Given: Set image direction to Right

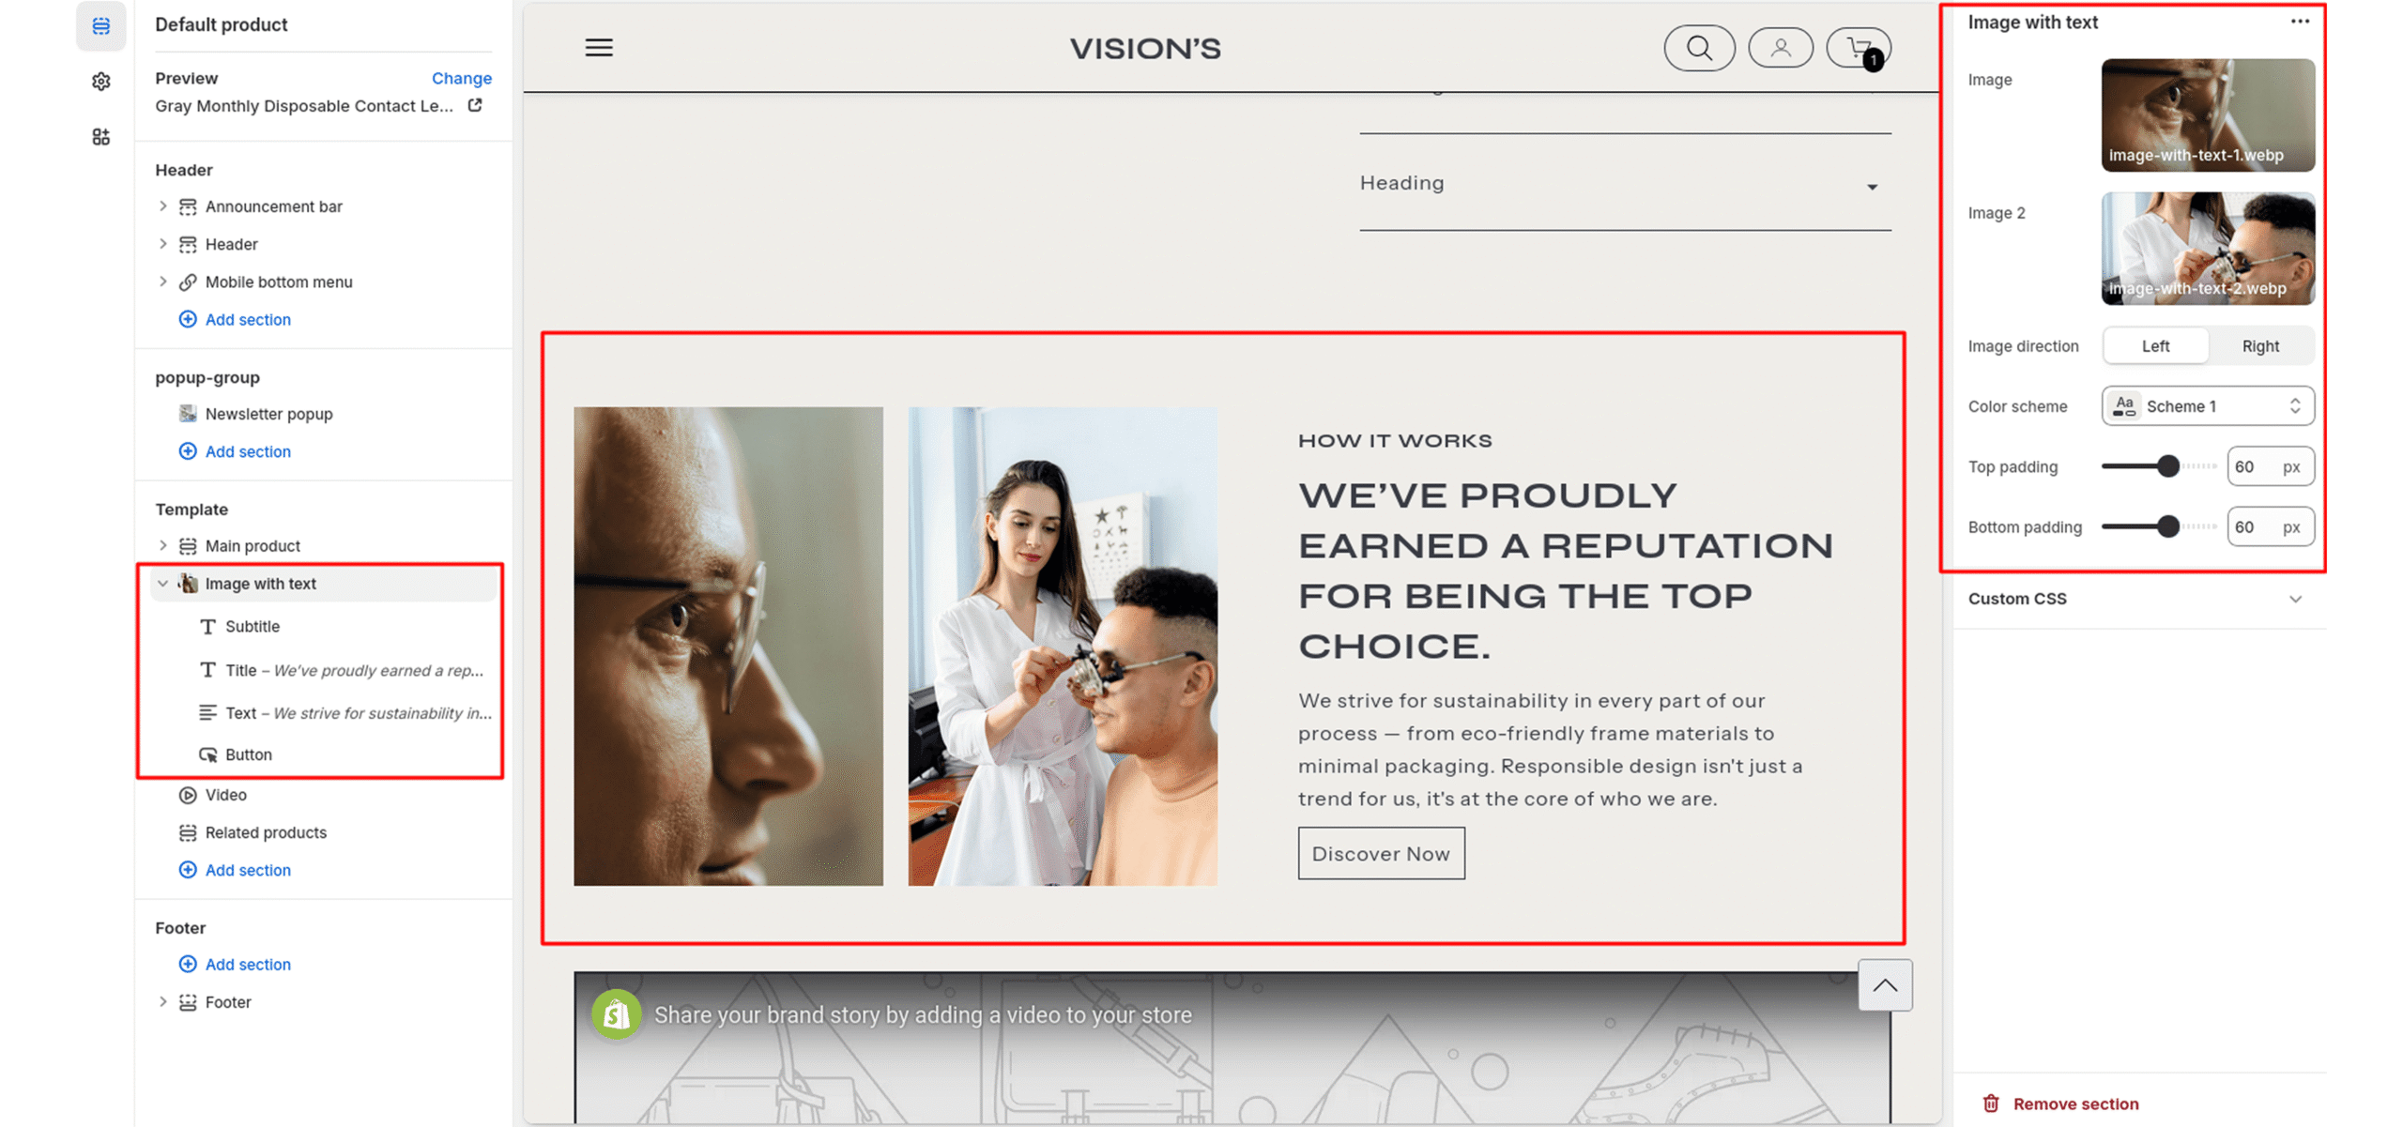Looking at the screenshot, I should (x=2259, y=346).
